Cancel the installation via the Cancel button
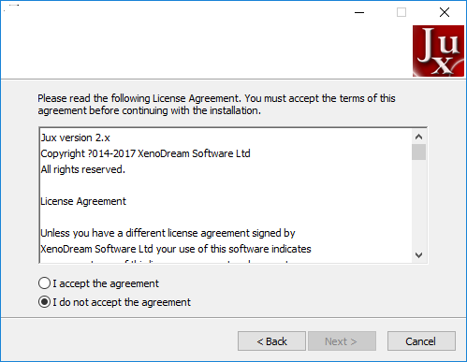This screenshot has width=467, height=362. 421,341
